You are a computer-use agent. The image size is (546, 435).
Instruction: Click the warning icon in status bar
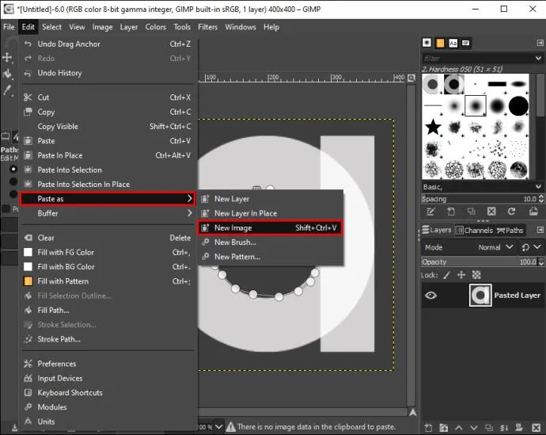(230, 426)
